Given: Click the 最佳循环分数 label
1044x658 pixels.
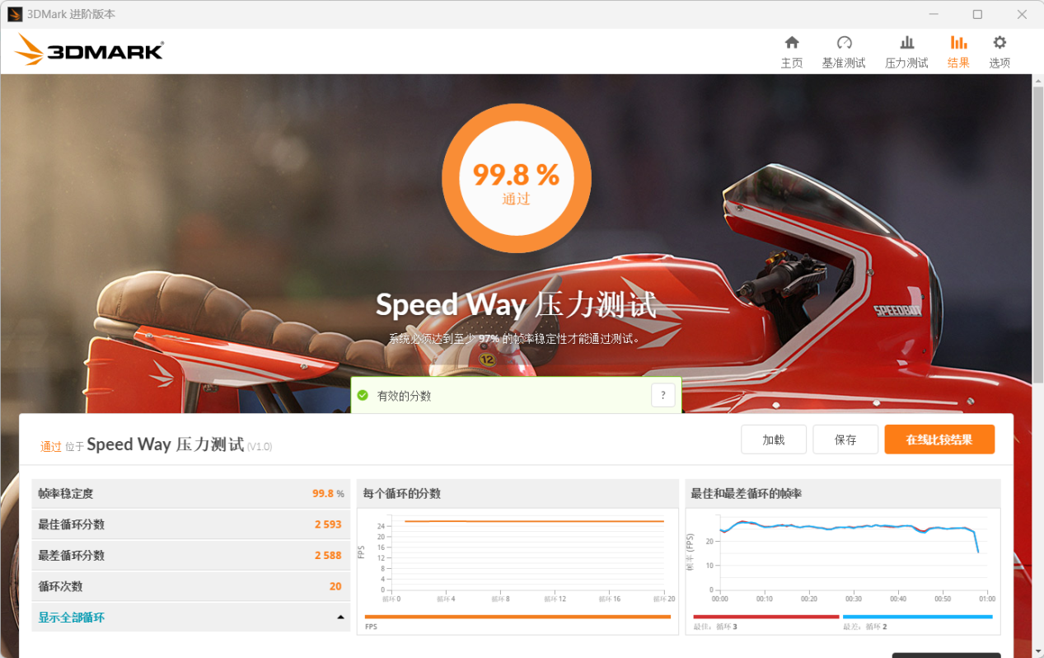Looking at the screenshot, I should point(71,524).
